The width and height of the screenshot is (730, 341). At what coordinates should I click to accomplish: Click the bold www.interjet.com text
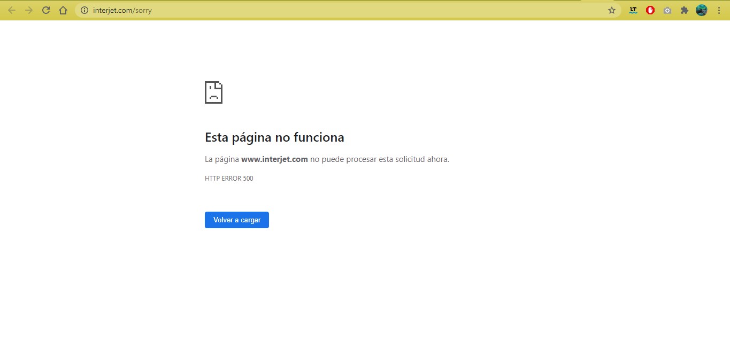274,159
